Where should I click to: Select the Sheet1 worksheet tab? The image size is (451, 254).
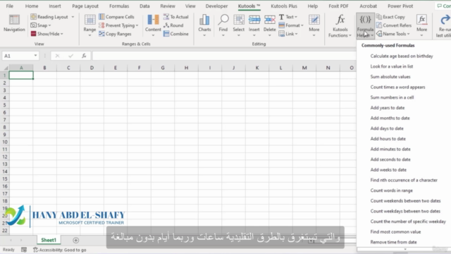[x=49, y=240]
